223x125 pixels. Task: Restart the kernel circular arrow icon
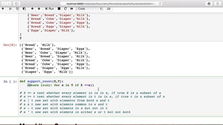click(x=65, y=9)
